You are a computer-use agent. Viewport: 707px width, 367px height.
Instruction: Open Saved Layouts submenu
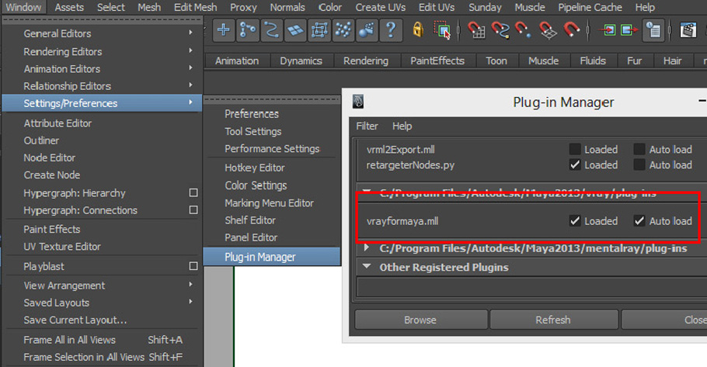[x=190, y=301]
